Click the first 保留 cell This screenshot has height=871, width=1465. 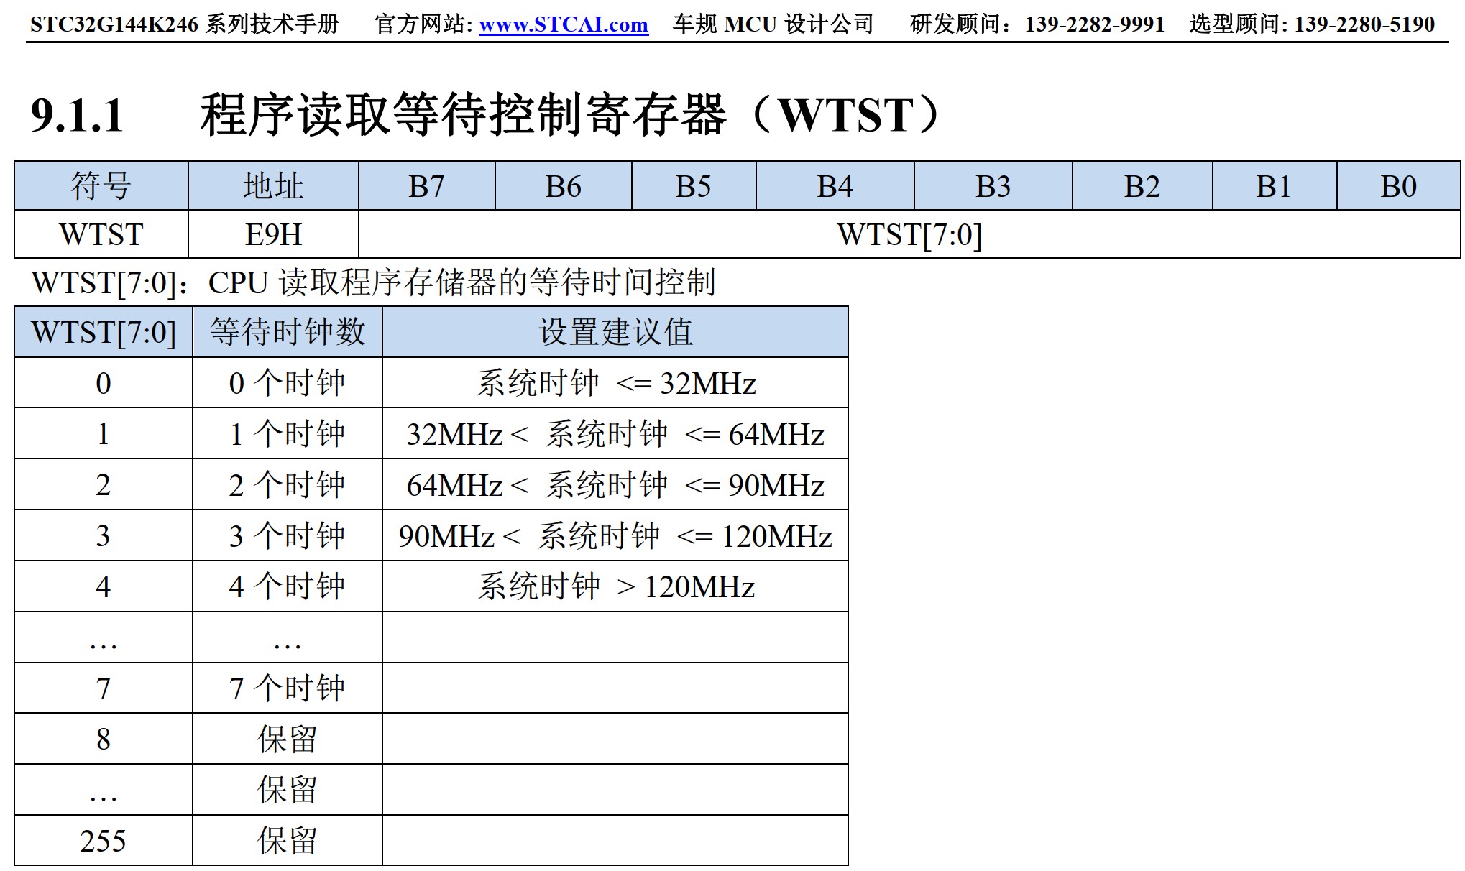(x=285, y=738)
